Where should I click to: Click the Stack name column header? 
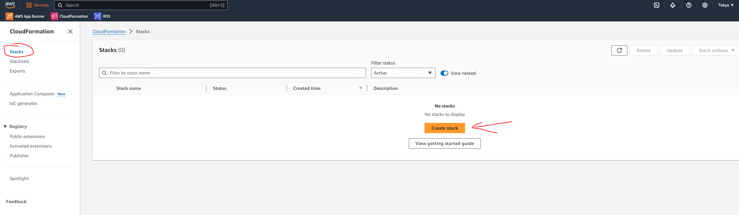(x=129, y=88)
